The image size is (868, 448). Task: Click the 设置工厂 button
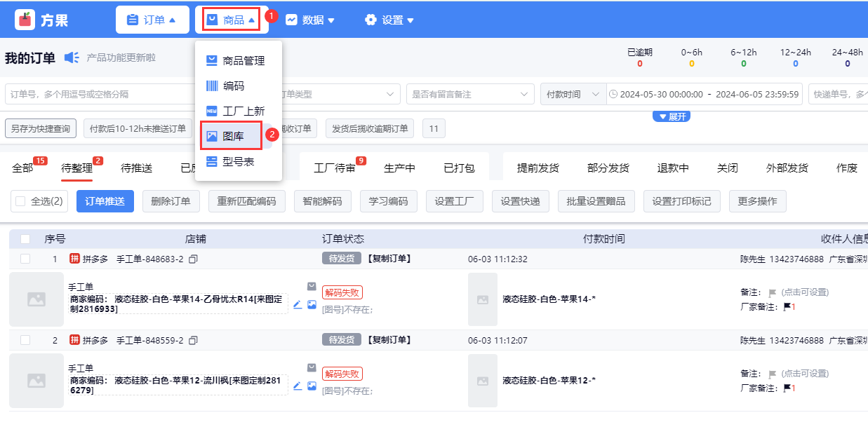pyautogui.click(x=455, y=201)
